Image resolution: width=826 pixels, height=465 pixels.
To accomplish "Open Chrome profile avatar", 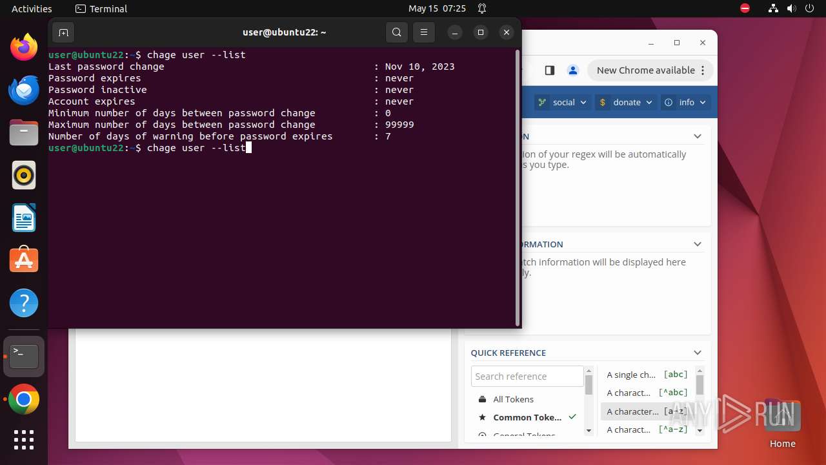I will tap(572, 70).
